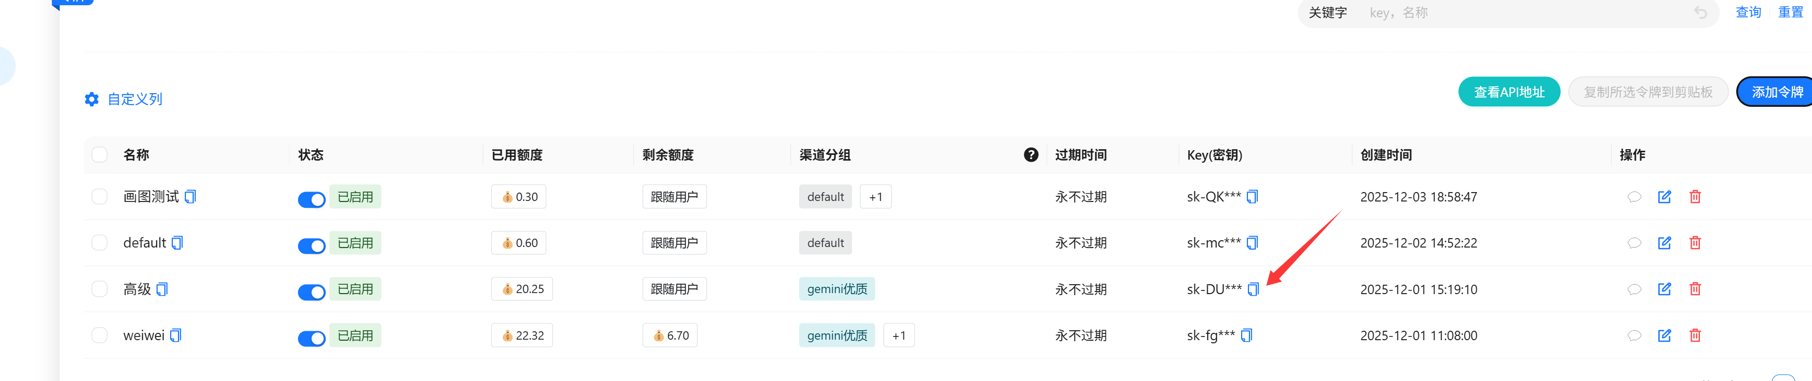The height and width of the screenshot is (381, 1812).
Task: Open the gemini优质 group tag on 高级 row
Action: point(837,289)
